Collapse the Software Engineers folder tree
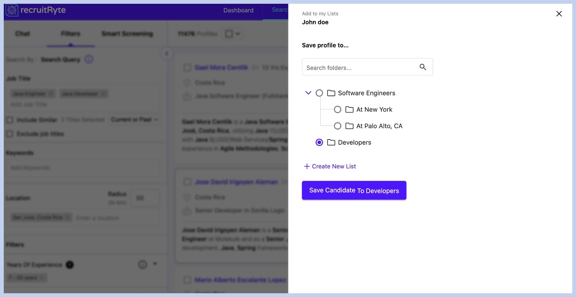The width and height of the screenshot is (576, 297). [x=308, y=93]
